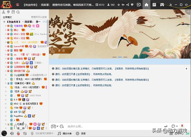Image resolution: width=191 pixels, height=137 pixels.
Task: Select user 6512丶沉淀 in member list
Action: (19, 38)
